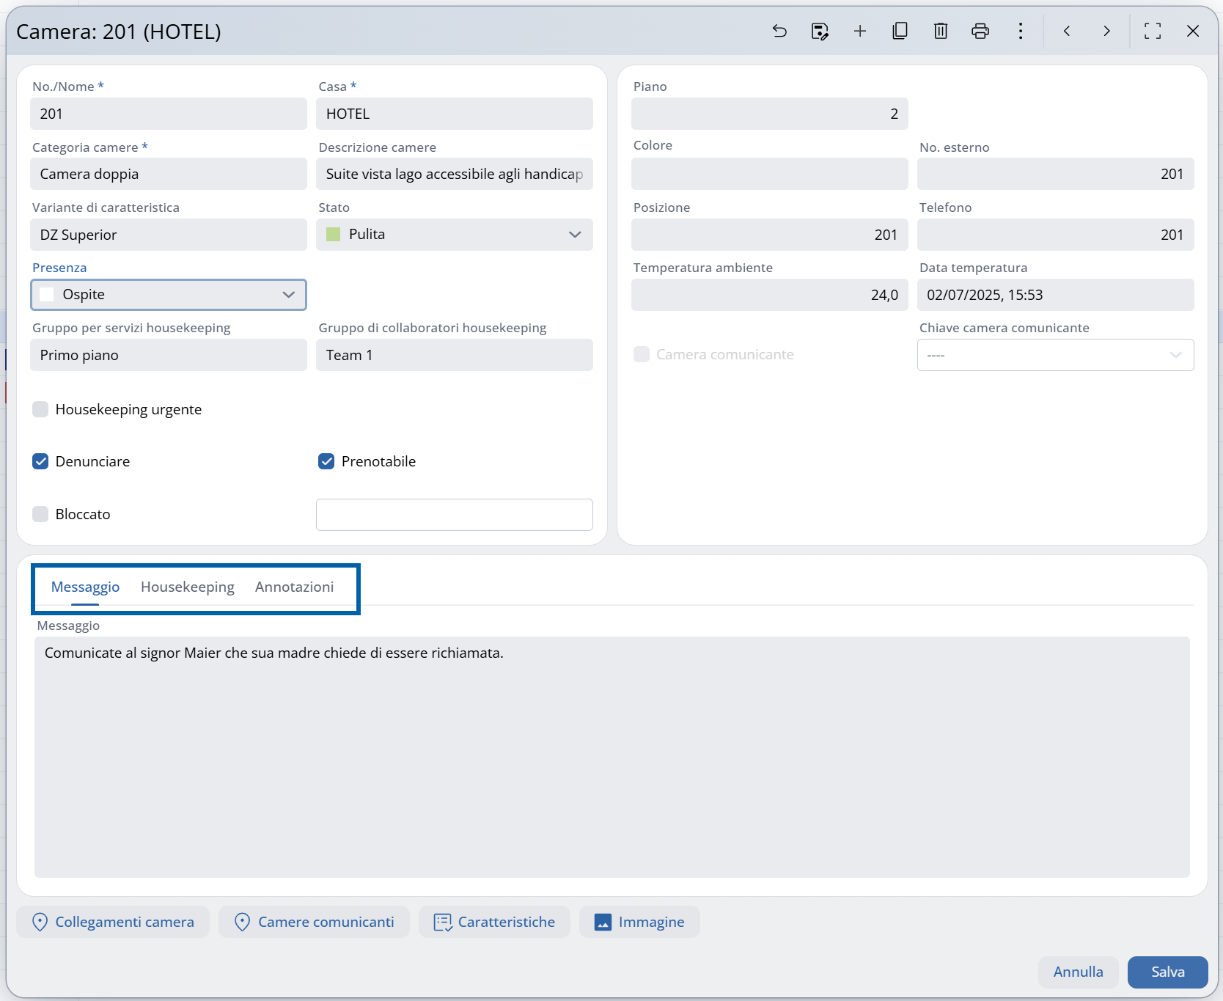Click the undo arrow icon in header
Image resolution: width=1223 pixels, height=1001 pixels.
tap(779, 31)
